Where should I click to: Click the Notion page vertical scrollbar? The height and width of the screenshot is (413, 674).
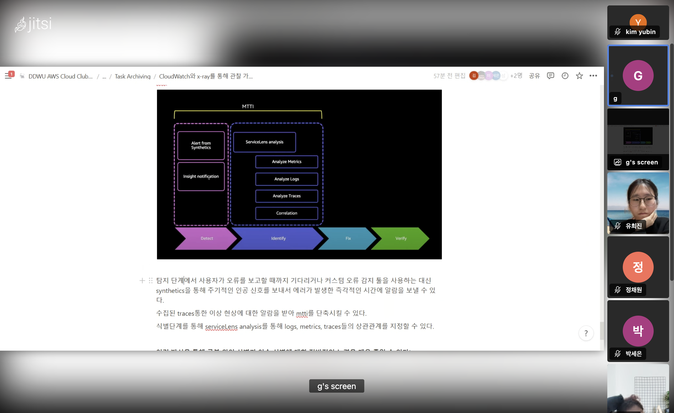(602, 331)
